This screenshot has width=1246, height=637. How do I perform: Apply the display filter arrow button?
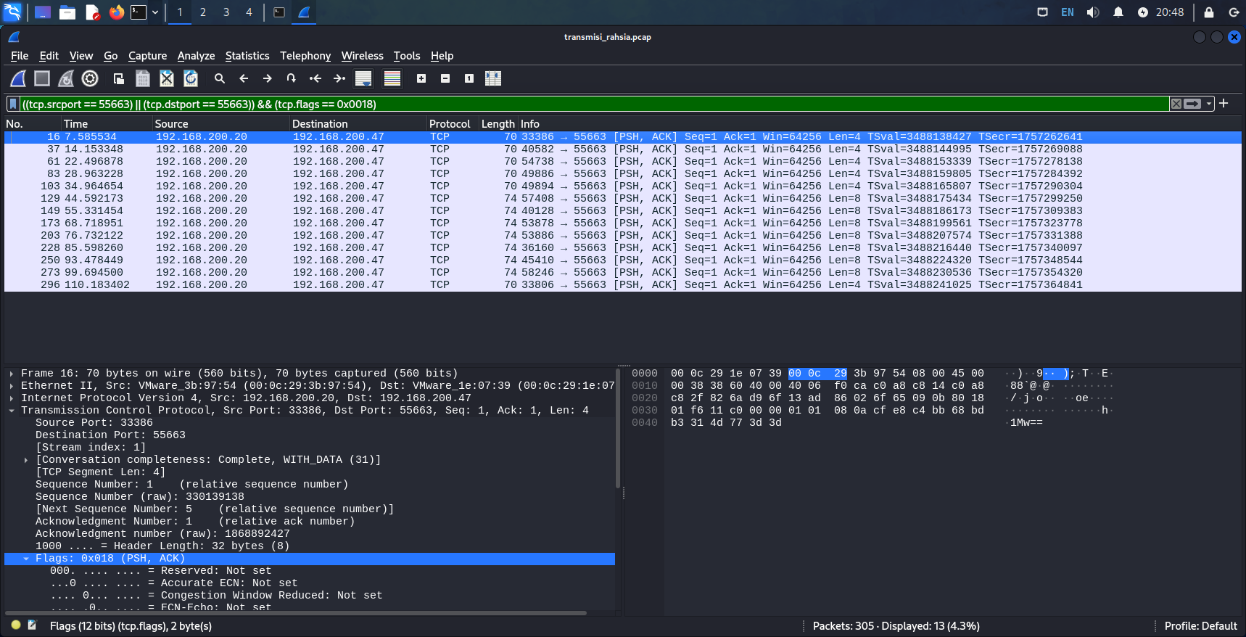coord(1192,104)
